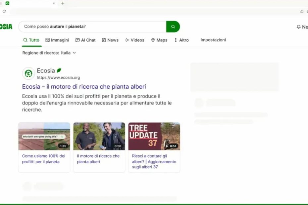Select the AI Chat icon
Screen dimensions: 308x205
[77, 40]
